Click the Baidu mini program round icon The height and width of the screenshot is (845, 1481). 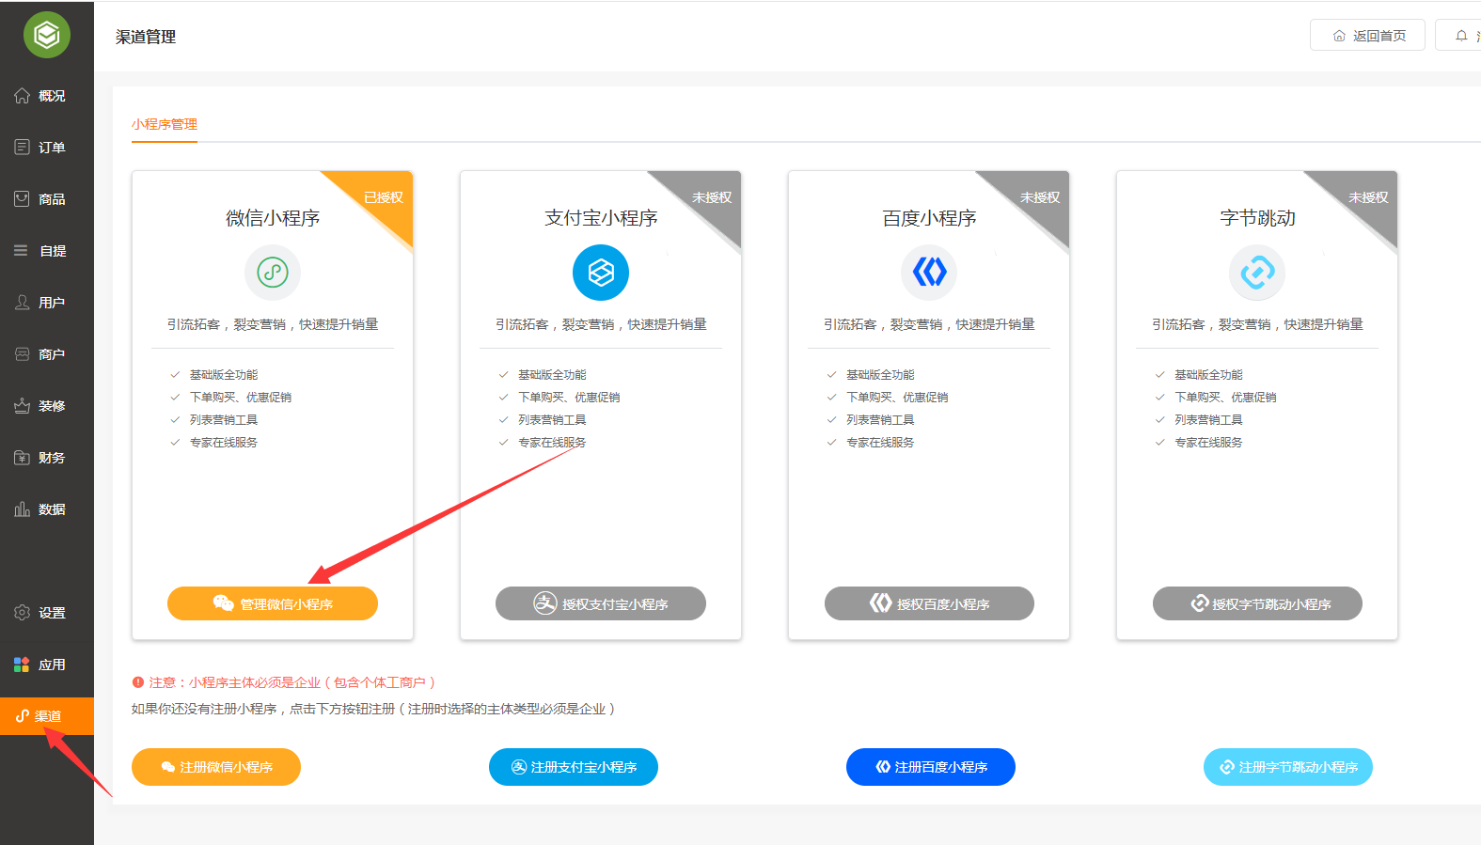[929, 273]
